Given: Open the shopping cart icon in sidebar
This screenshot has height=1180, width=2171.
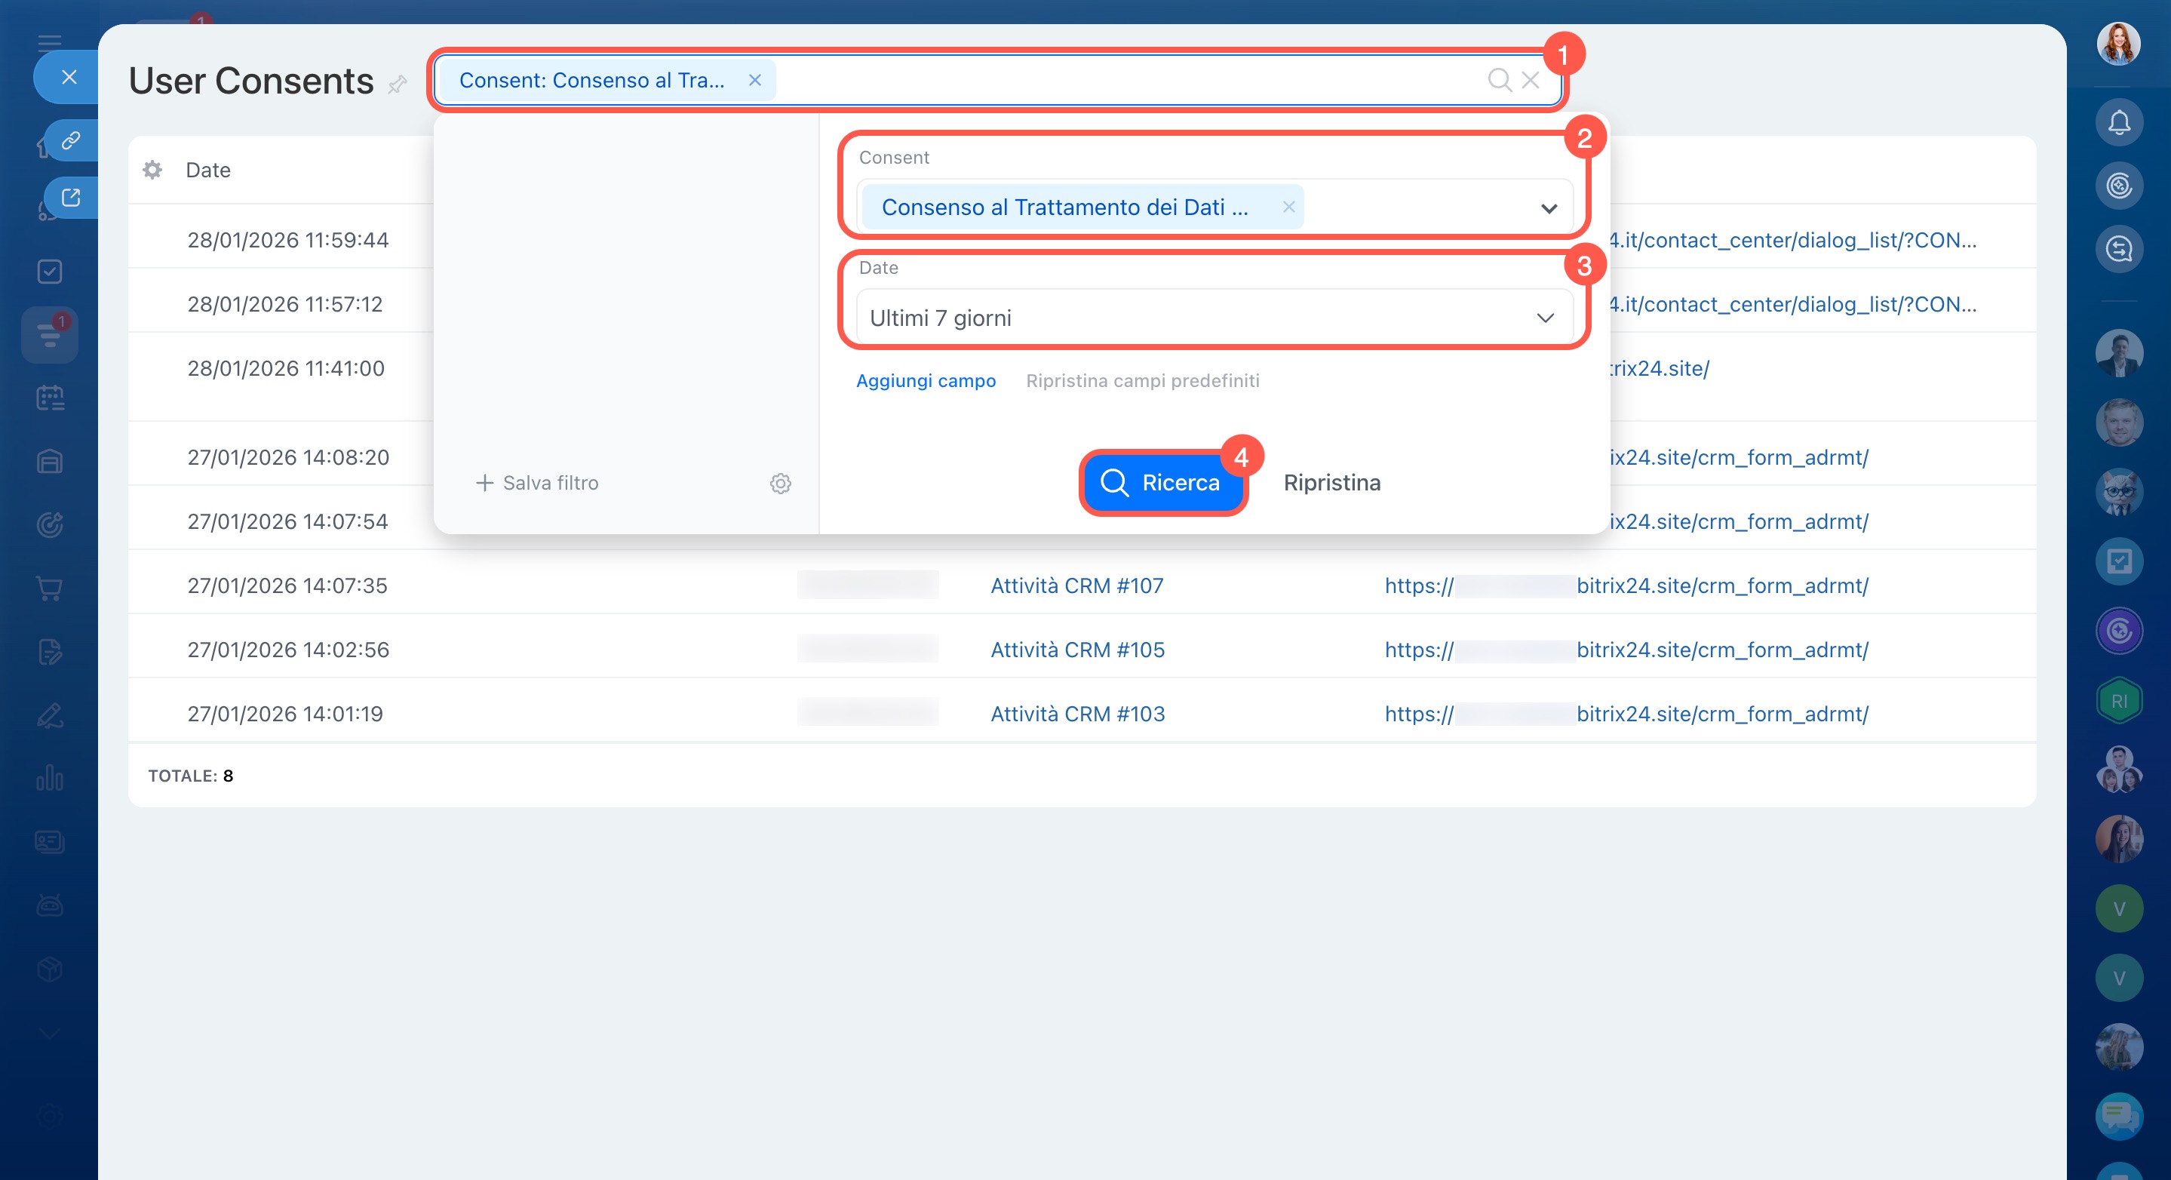Looking at the screenshot, I should coord(50,588).
